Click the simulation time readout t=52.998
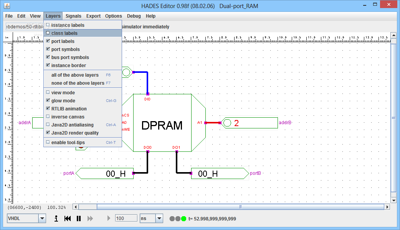This screenshot has height=230, width=400. pyautogui.click(x=212, y=219)
